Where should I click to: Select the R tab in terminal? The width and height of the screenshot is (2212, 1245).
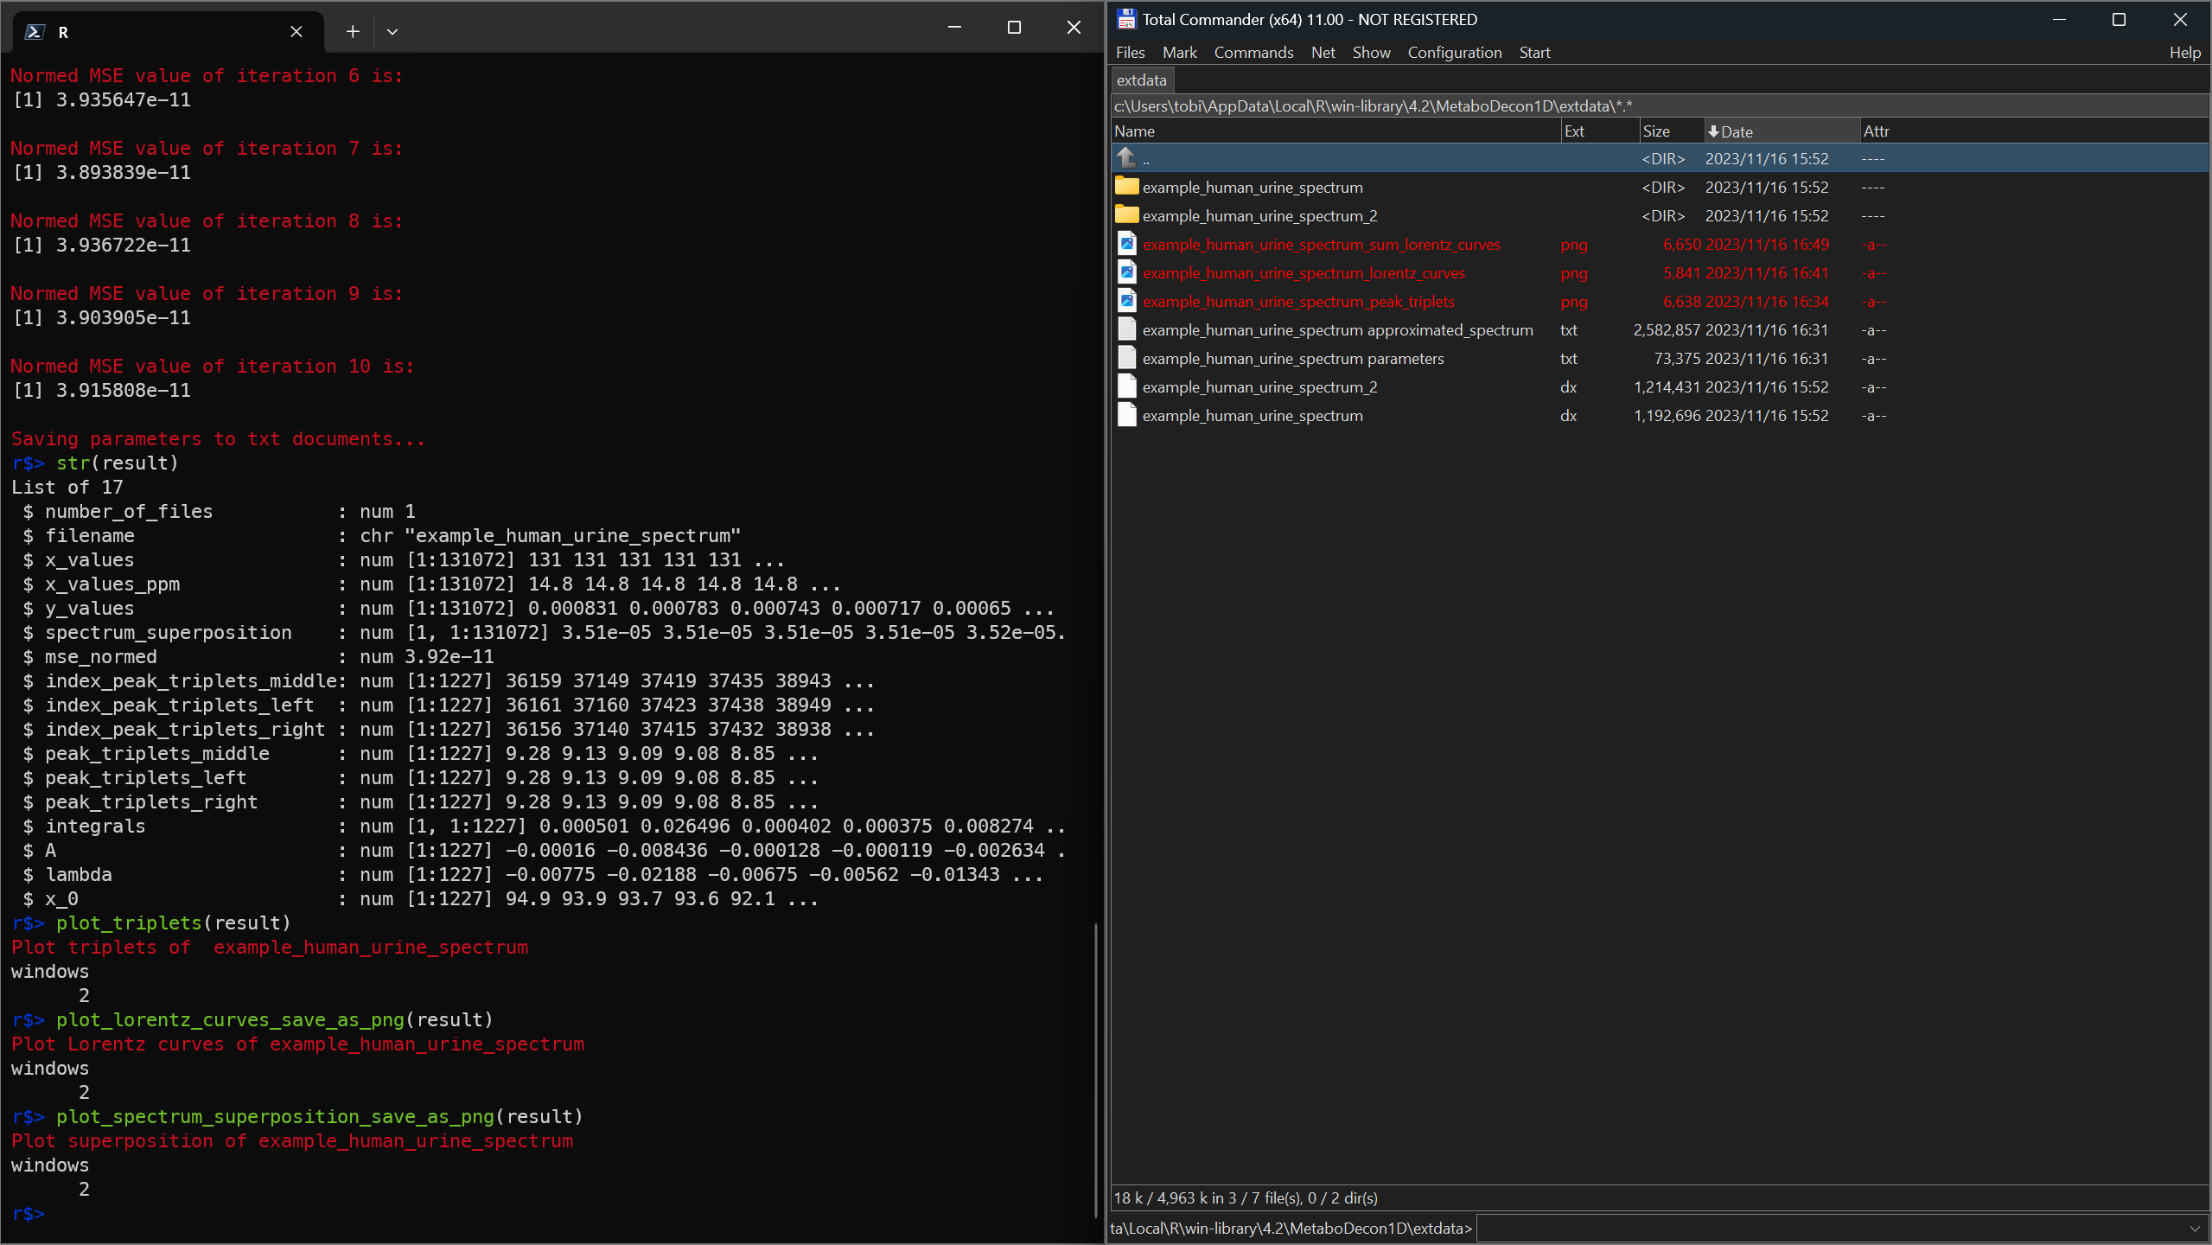tap(169, 32)
